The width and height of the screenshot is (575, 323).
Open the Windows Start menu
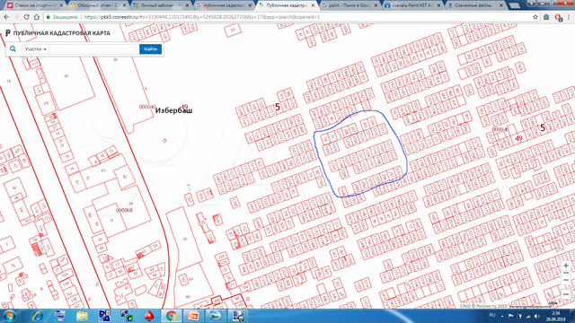click(9, 316)
